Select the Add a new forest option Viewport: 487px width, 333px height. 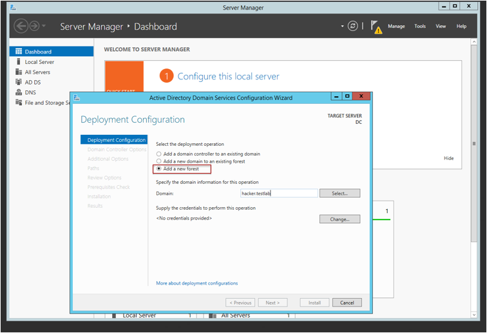[x=178, y=168]
